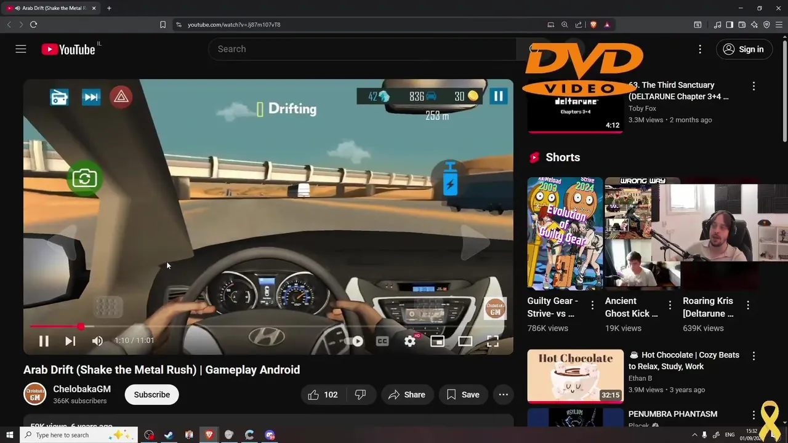This screenshot has height=443, width=788.
Task: Open ChelobakaGM channel name link
Action: [82, 389]
